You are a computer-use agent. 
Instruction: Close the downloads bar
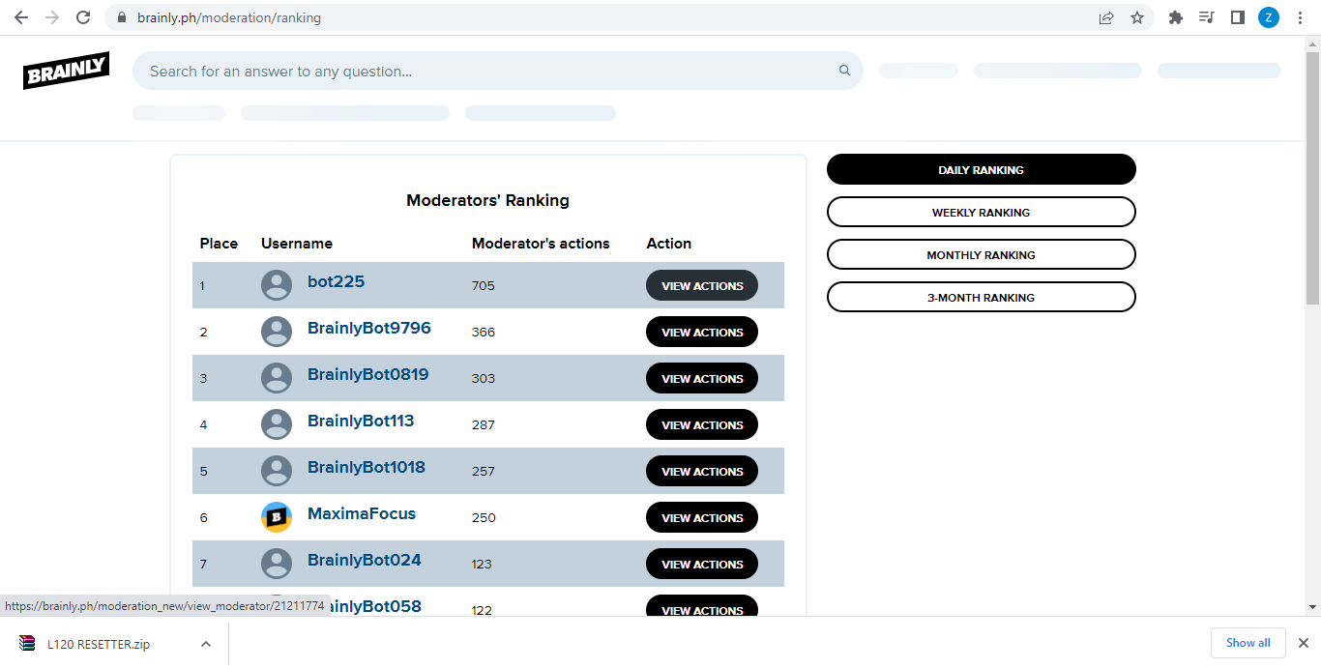tap(1303, 643)
